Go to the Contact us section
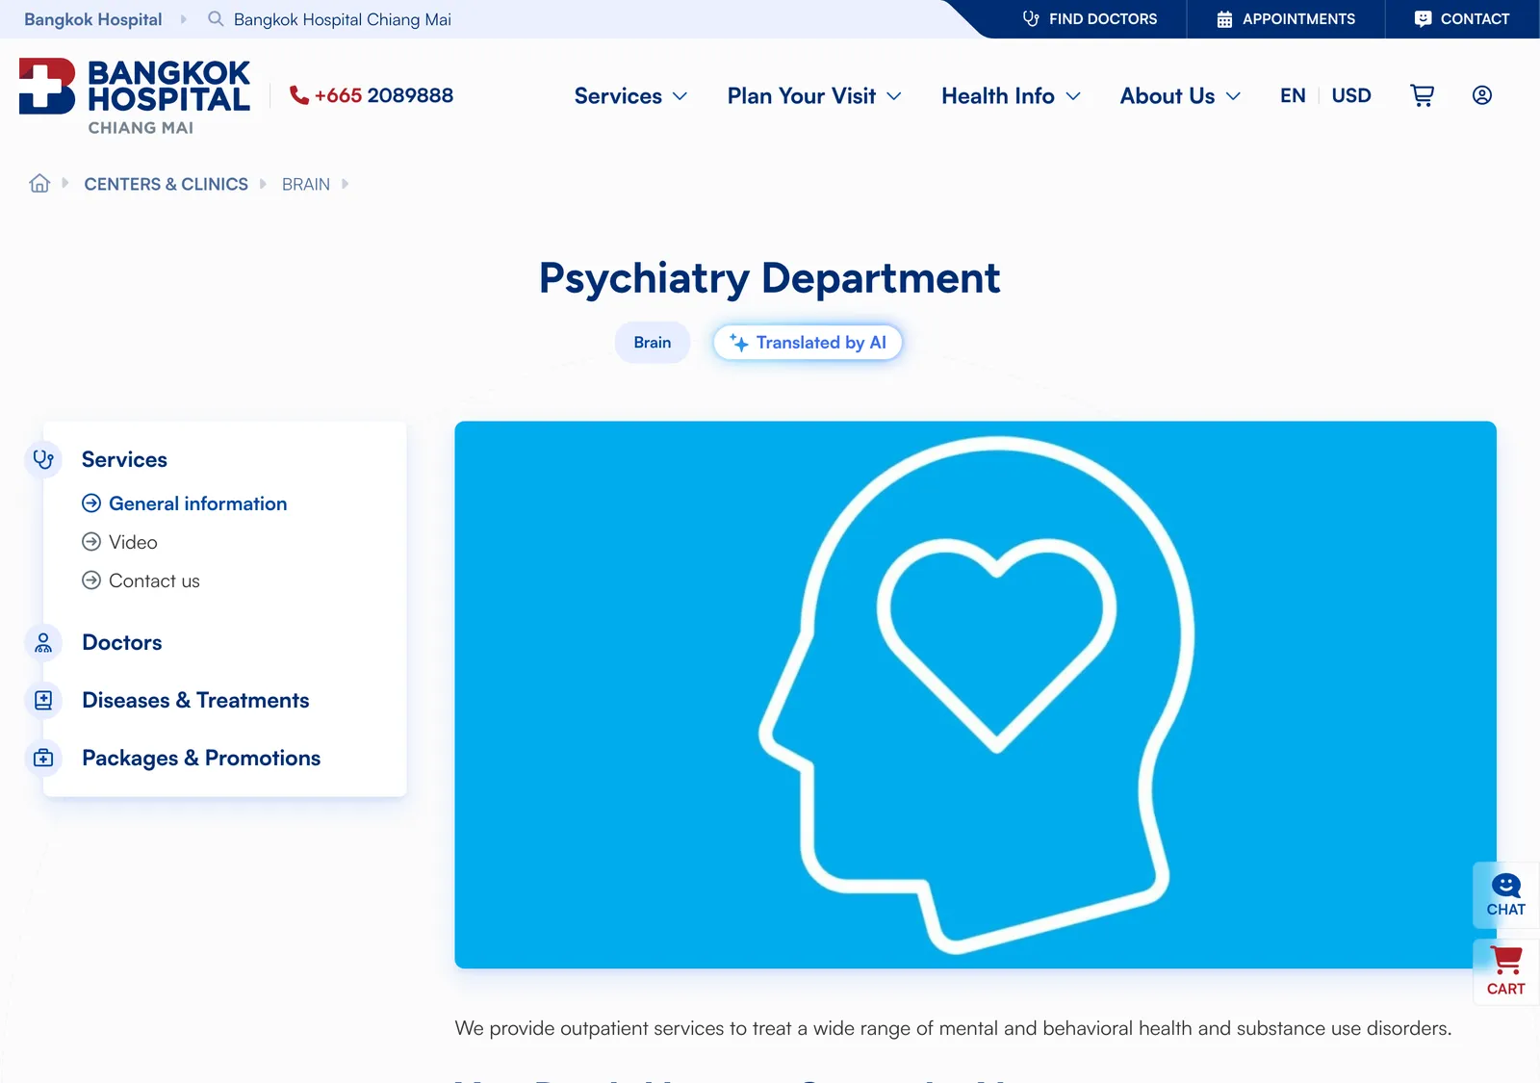The width and height of the screenshot is (1540, 1083). point(154,580)
